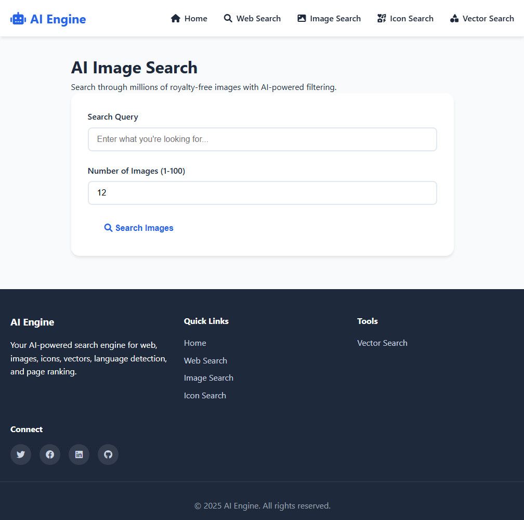Screen dimensions: 524x520
Task: Click the Number of Images field
Action: click(x=262, y=193)
